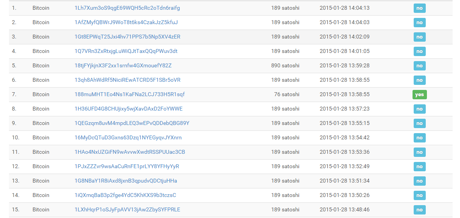Viewport: 460px width, 218px height.
Task: Click the Bitcoin label in row 1
Action: (41, 8)
